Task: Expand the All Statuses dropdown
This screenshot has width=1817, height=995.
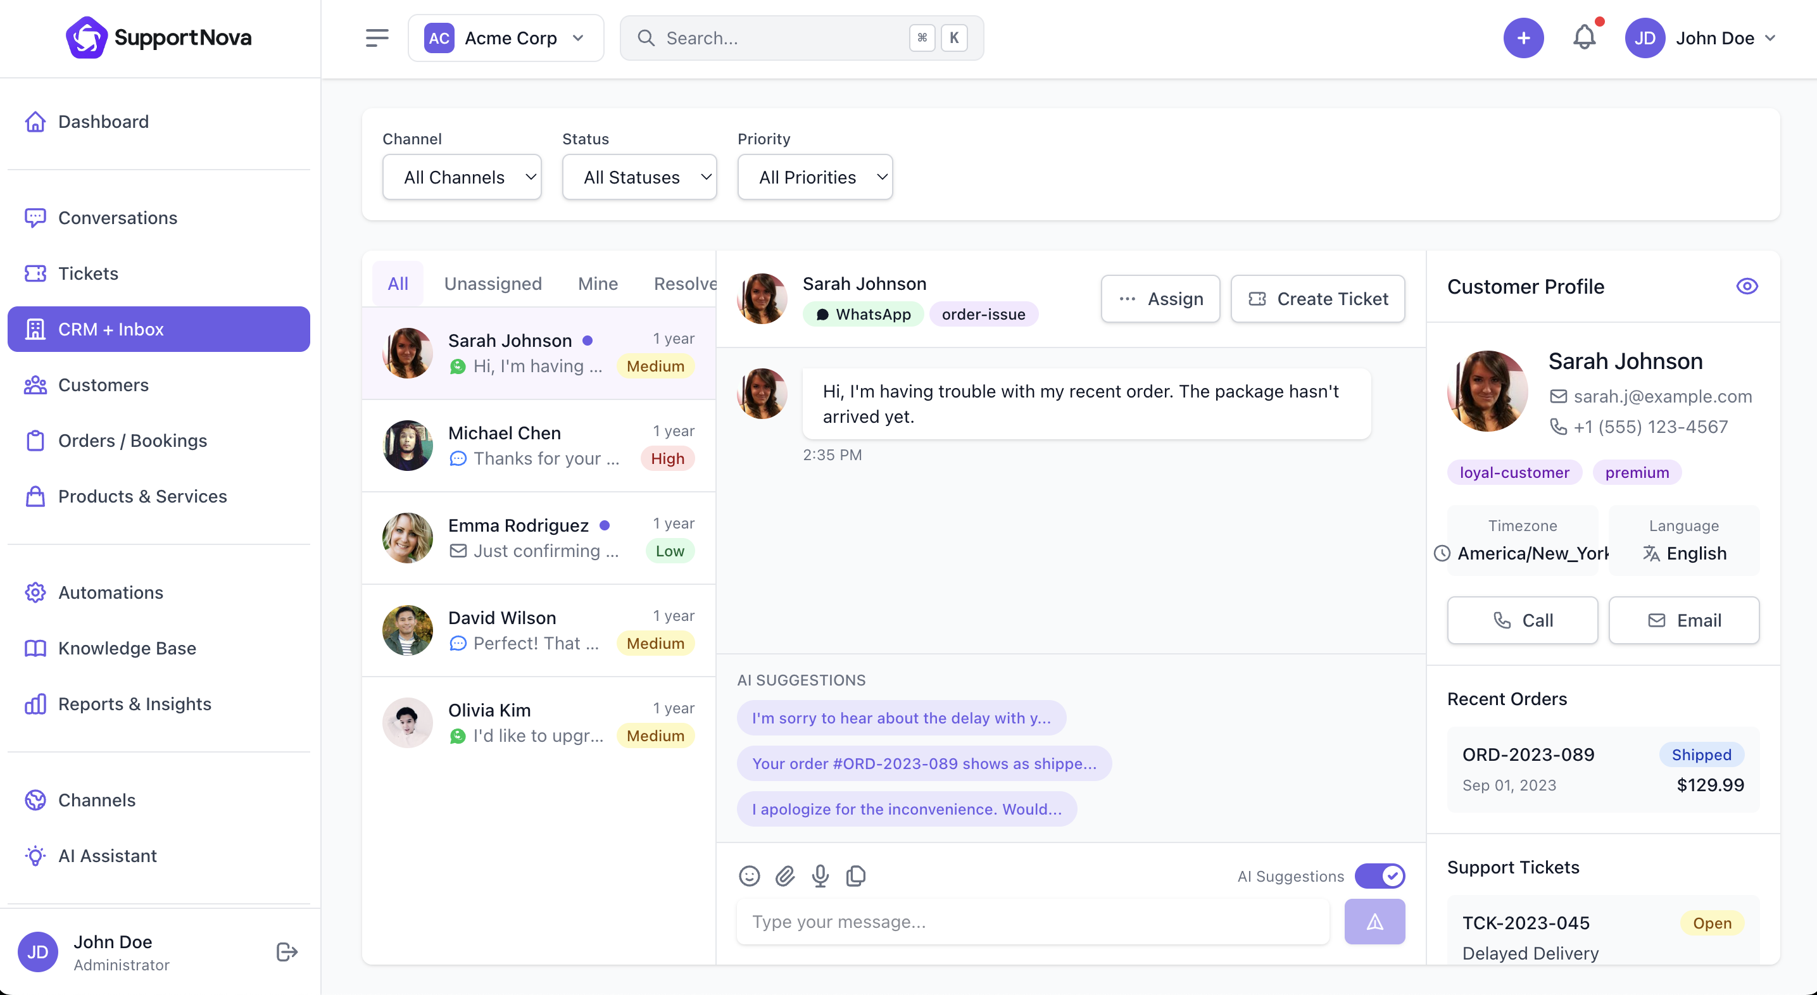Action: pyautogui.click(x=639, y=177)
